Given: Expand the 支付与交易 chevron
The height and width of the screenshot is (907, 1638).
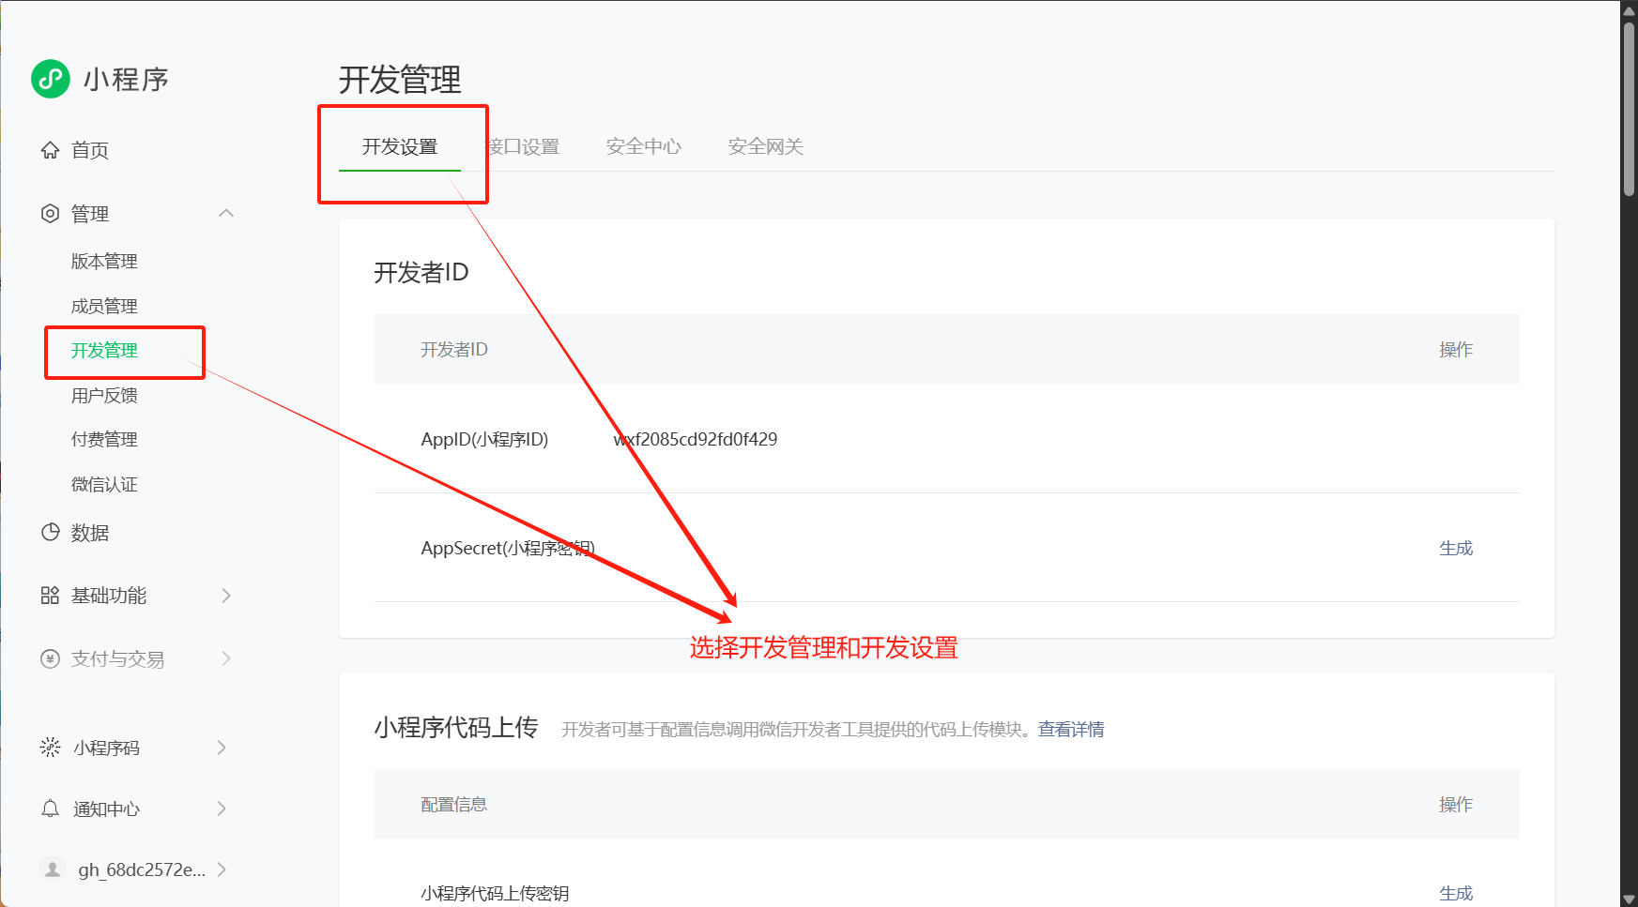Looking at the screenshot, I should (x=226, y=658).
